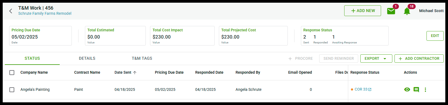448x105 pixels.
Task: Open the notifications bell icon
Action: pyautogui.click(x=407, y=11)
